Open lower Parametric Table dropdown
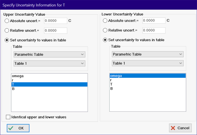Screen dimensions: 197x135 point(147,54)
